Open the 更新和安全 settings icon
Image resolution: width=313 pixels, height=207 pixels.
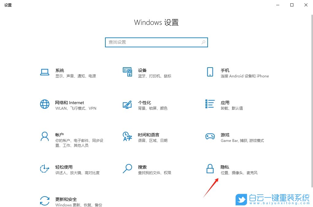(x=45, y=201)
